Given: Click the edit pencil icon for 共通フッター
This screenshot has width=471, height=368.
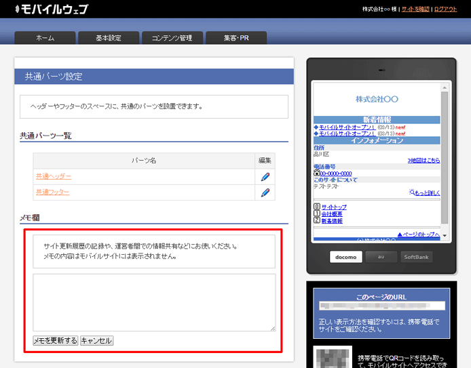Looking at the screenshot, I should 265,192.
